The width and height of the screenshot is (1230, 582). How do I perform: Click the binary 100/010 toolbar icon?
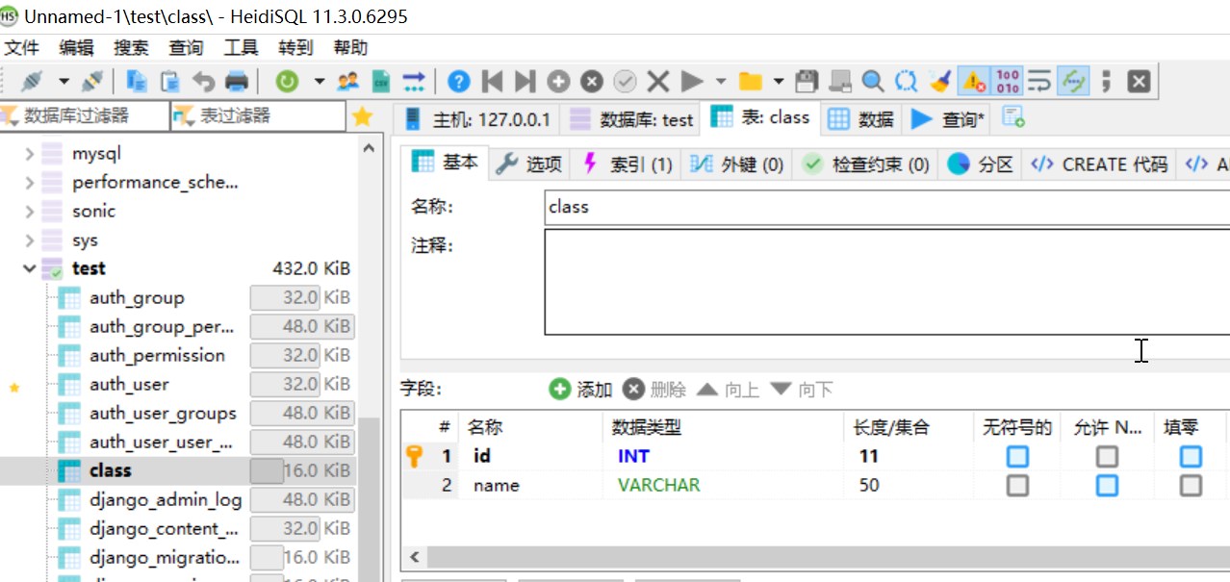coord(1008,82)
